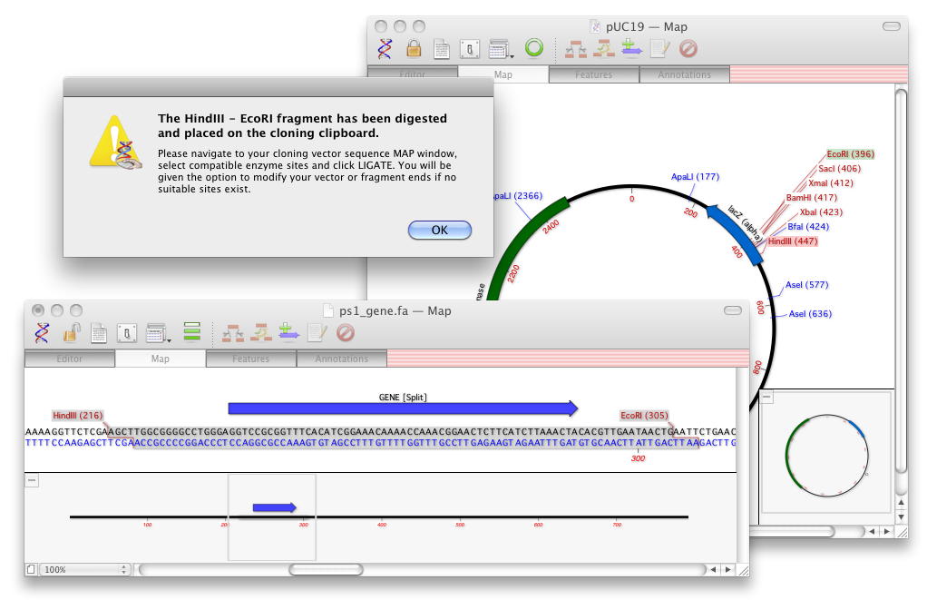Screen dimensions: 927x600
Task: Click the DNA helix icon in ps1_gene.fa toolbar
Action: [42, 333]
